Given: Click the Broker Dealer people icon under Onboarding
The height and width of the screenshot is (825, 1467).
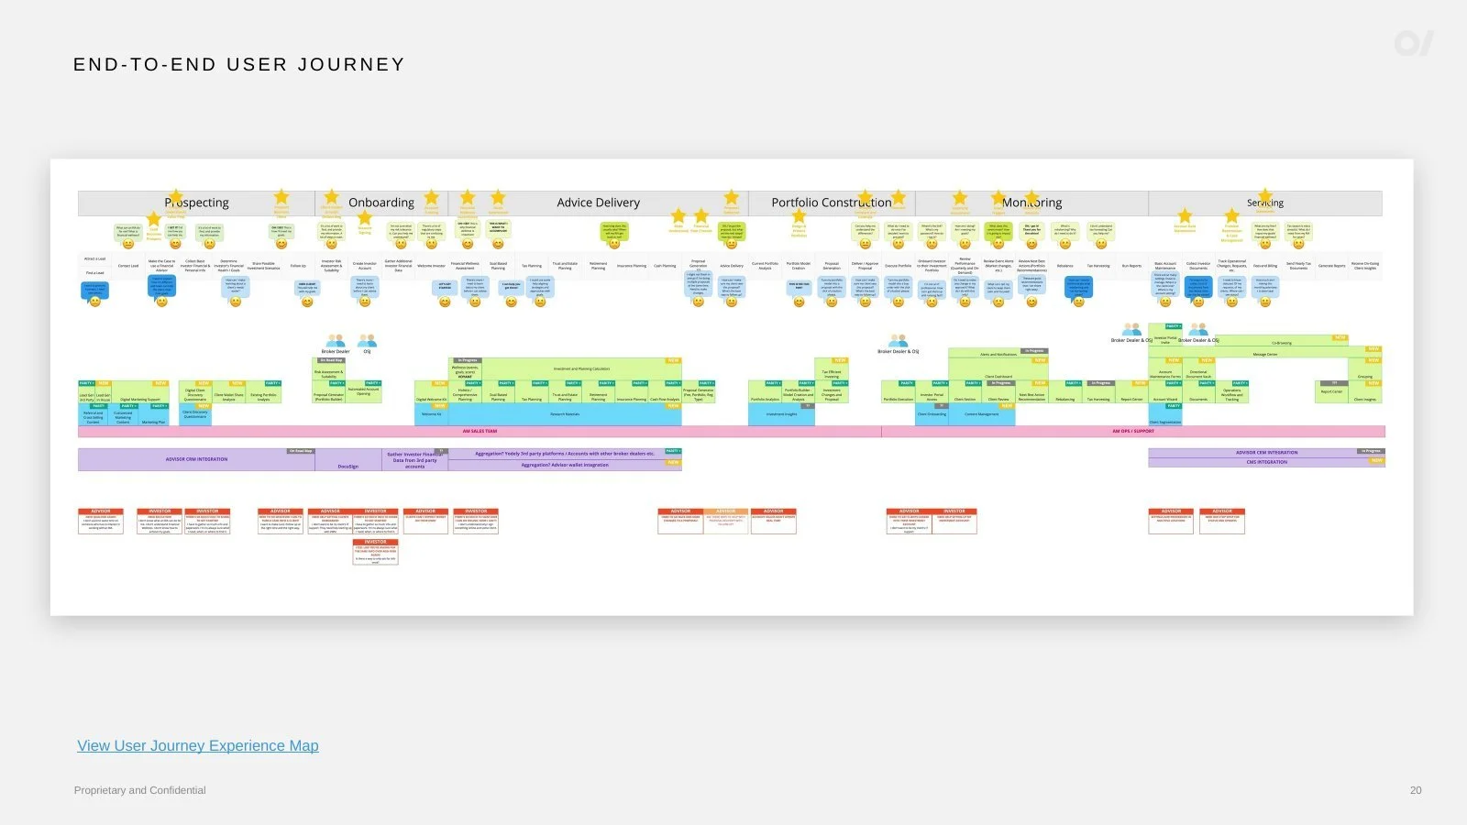Looking at the screenshot, I should 336,341.
